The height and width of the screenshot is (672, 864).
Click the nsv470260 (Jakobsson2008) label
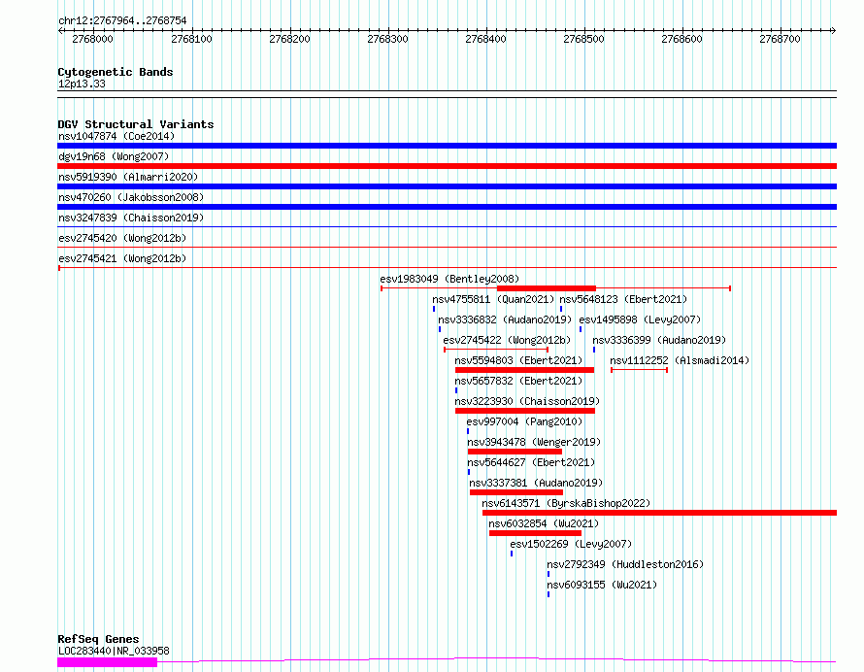pyautogui.click(x=131, y=197)
